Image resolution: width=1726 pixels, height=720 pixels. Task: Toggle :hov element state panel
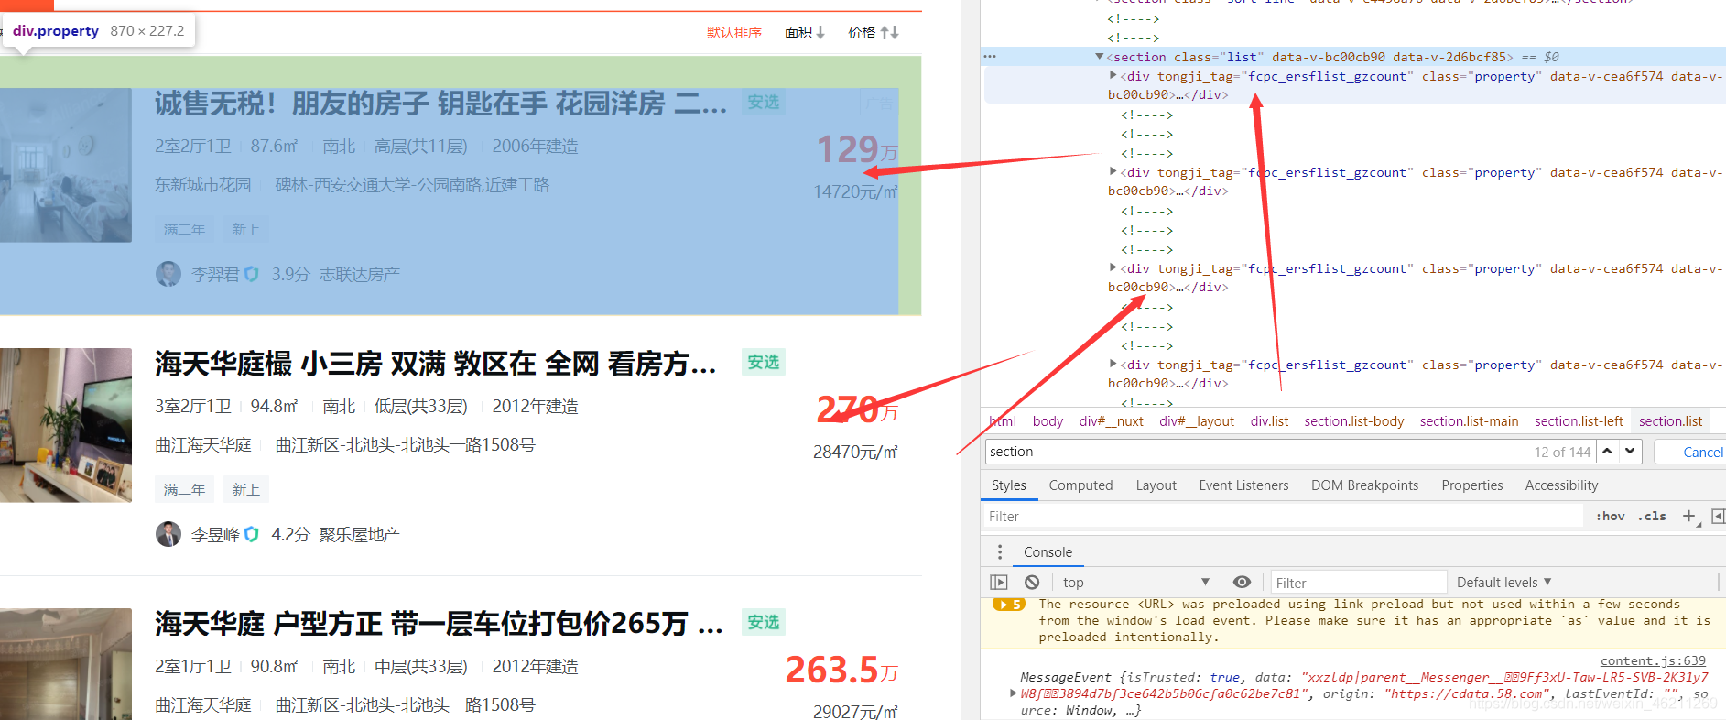tap(1611, 517)
